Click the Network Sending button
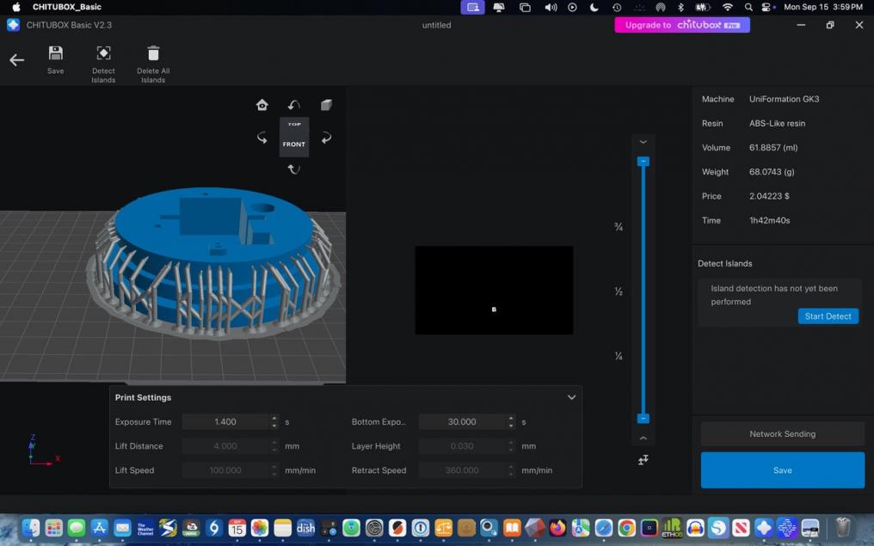Viewport: 874px width, 546px height. 782,434
